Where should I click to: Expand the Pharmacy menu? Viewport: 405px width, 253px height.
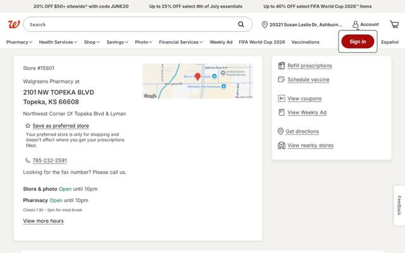tap(19, 42)
